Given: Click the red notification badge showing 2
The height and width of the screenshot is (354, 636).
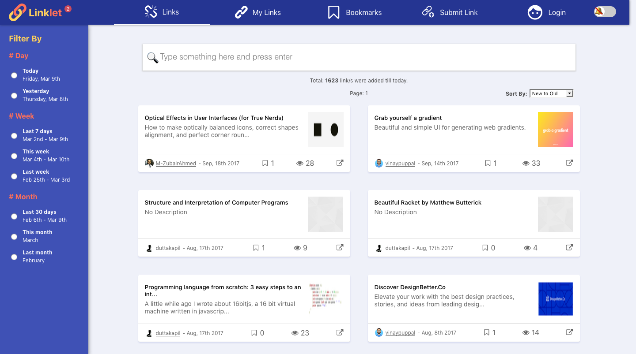Looking at the screenshot, I should [68, 8].
